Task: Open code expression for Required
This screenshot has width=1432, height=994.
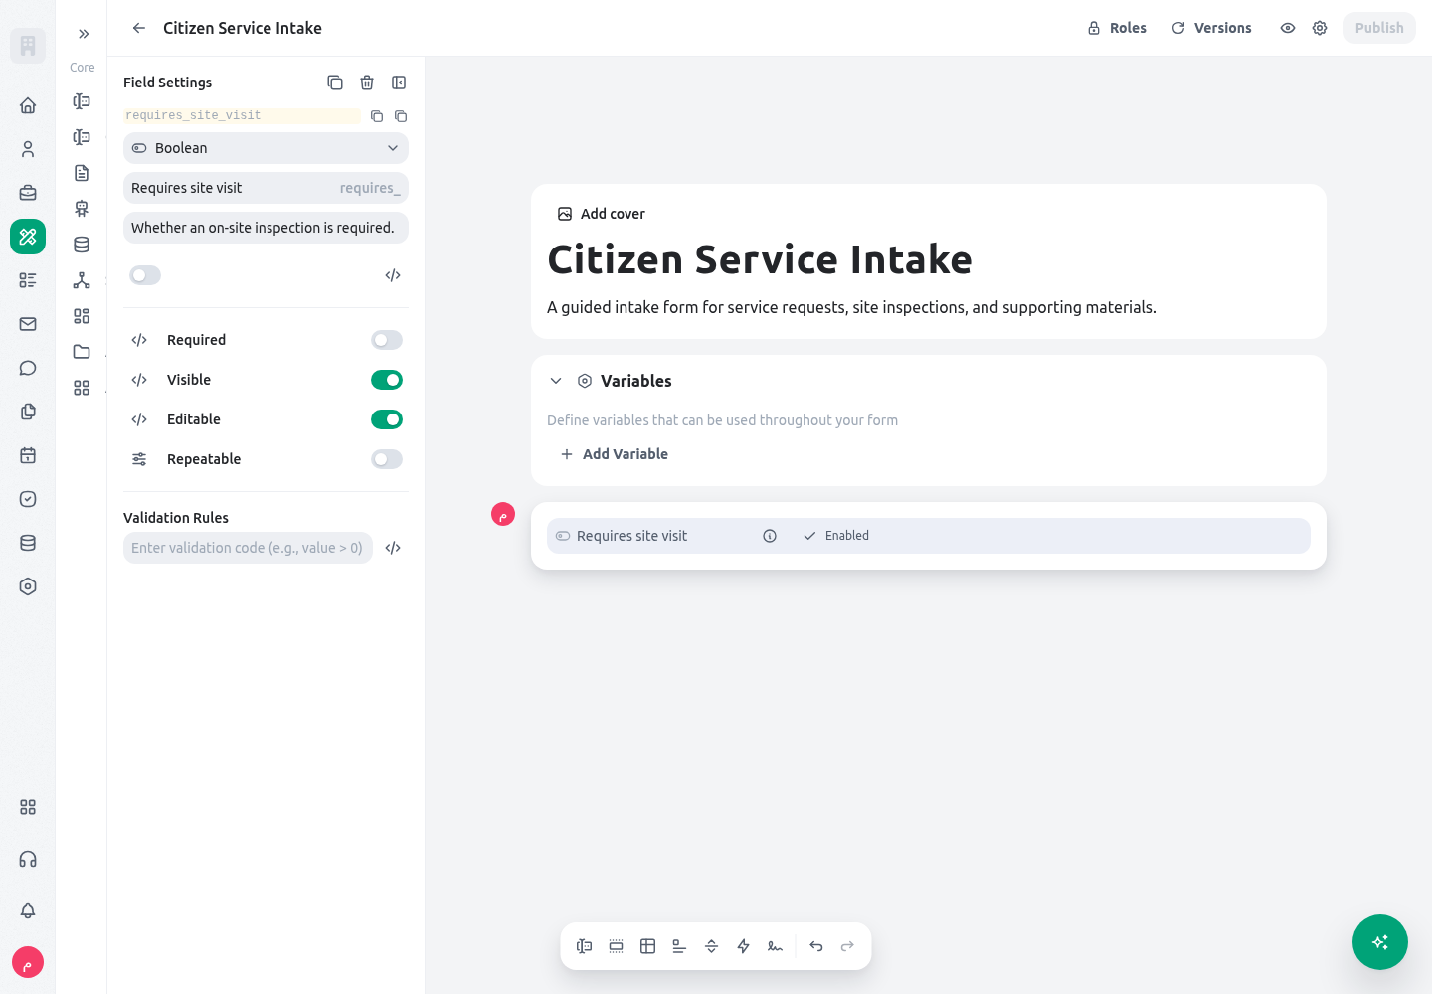Action: click(x=139, y=340)
